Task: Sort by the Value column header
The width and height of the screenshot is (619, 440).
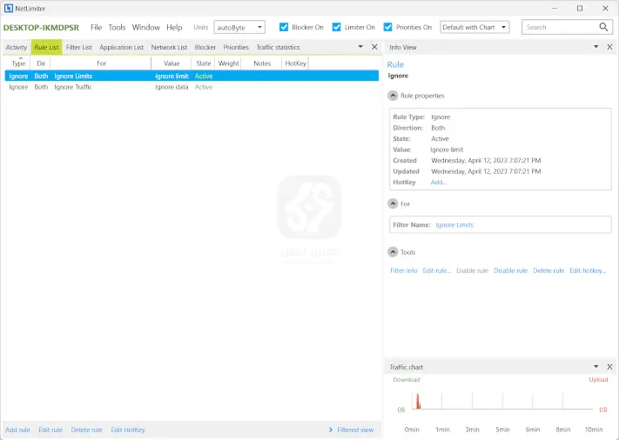Action: click(172, 63)
